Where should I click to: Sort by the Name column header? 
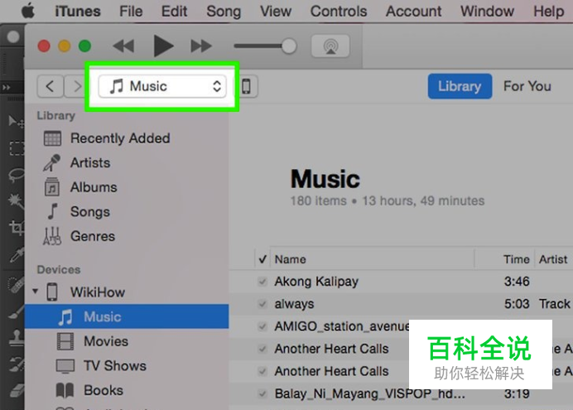click(291, 259)
